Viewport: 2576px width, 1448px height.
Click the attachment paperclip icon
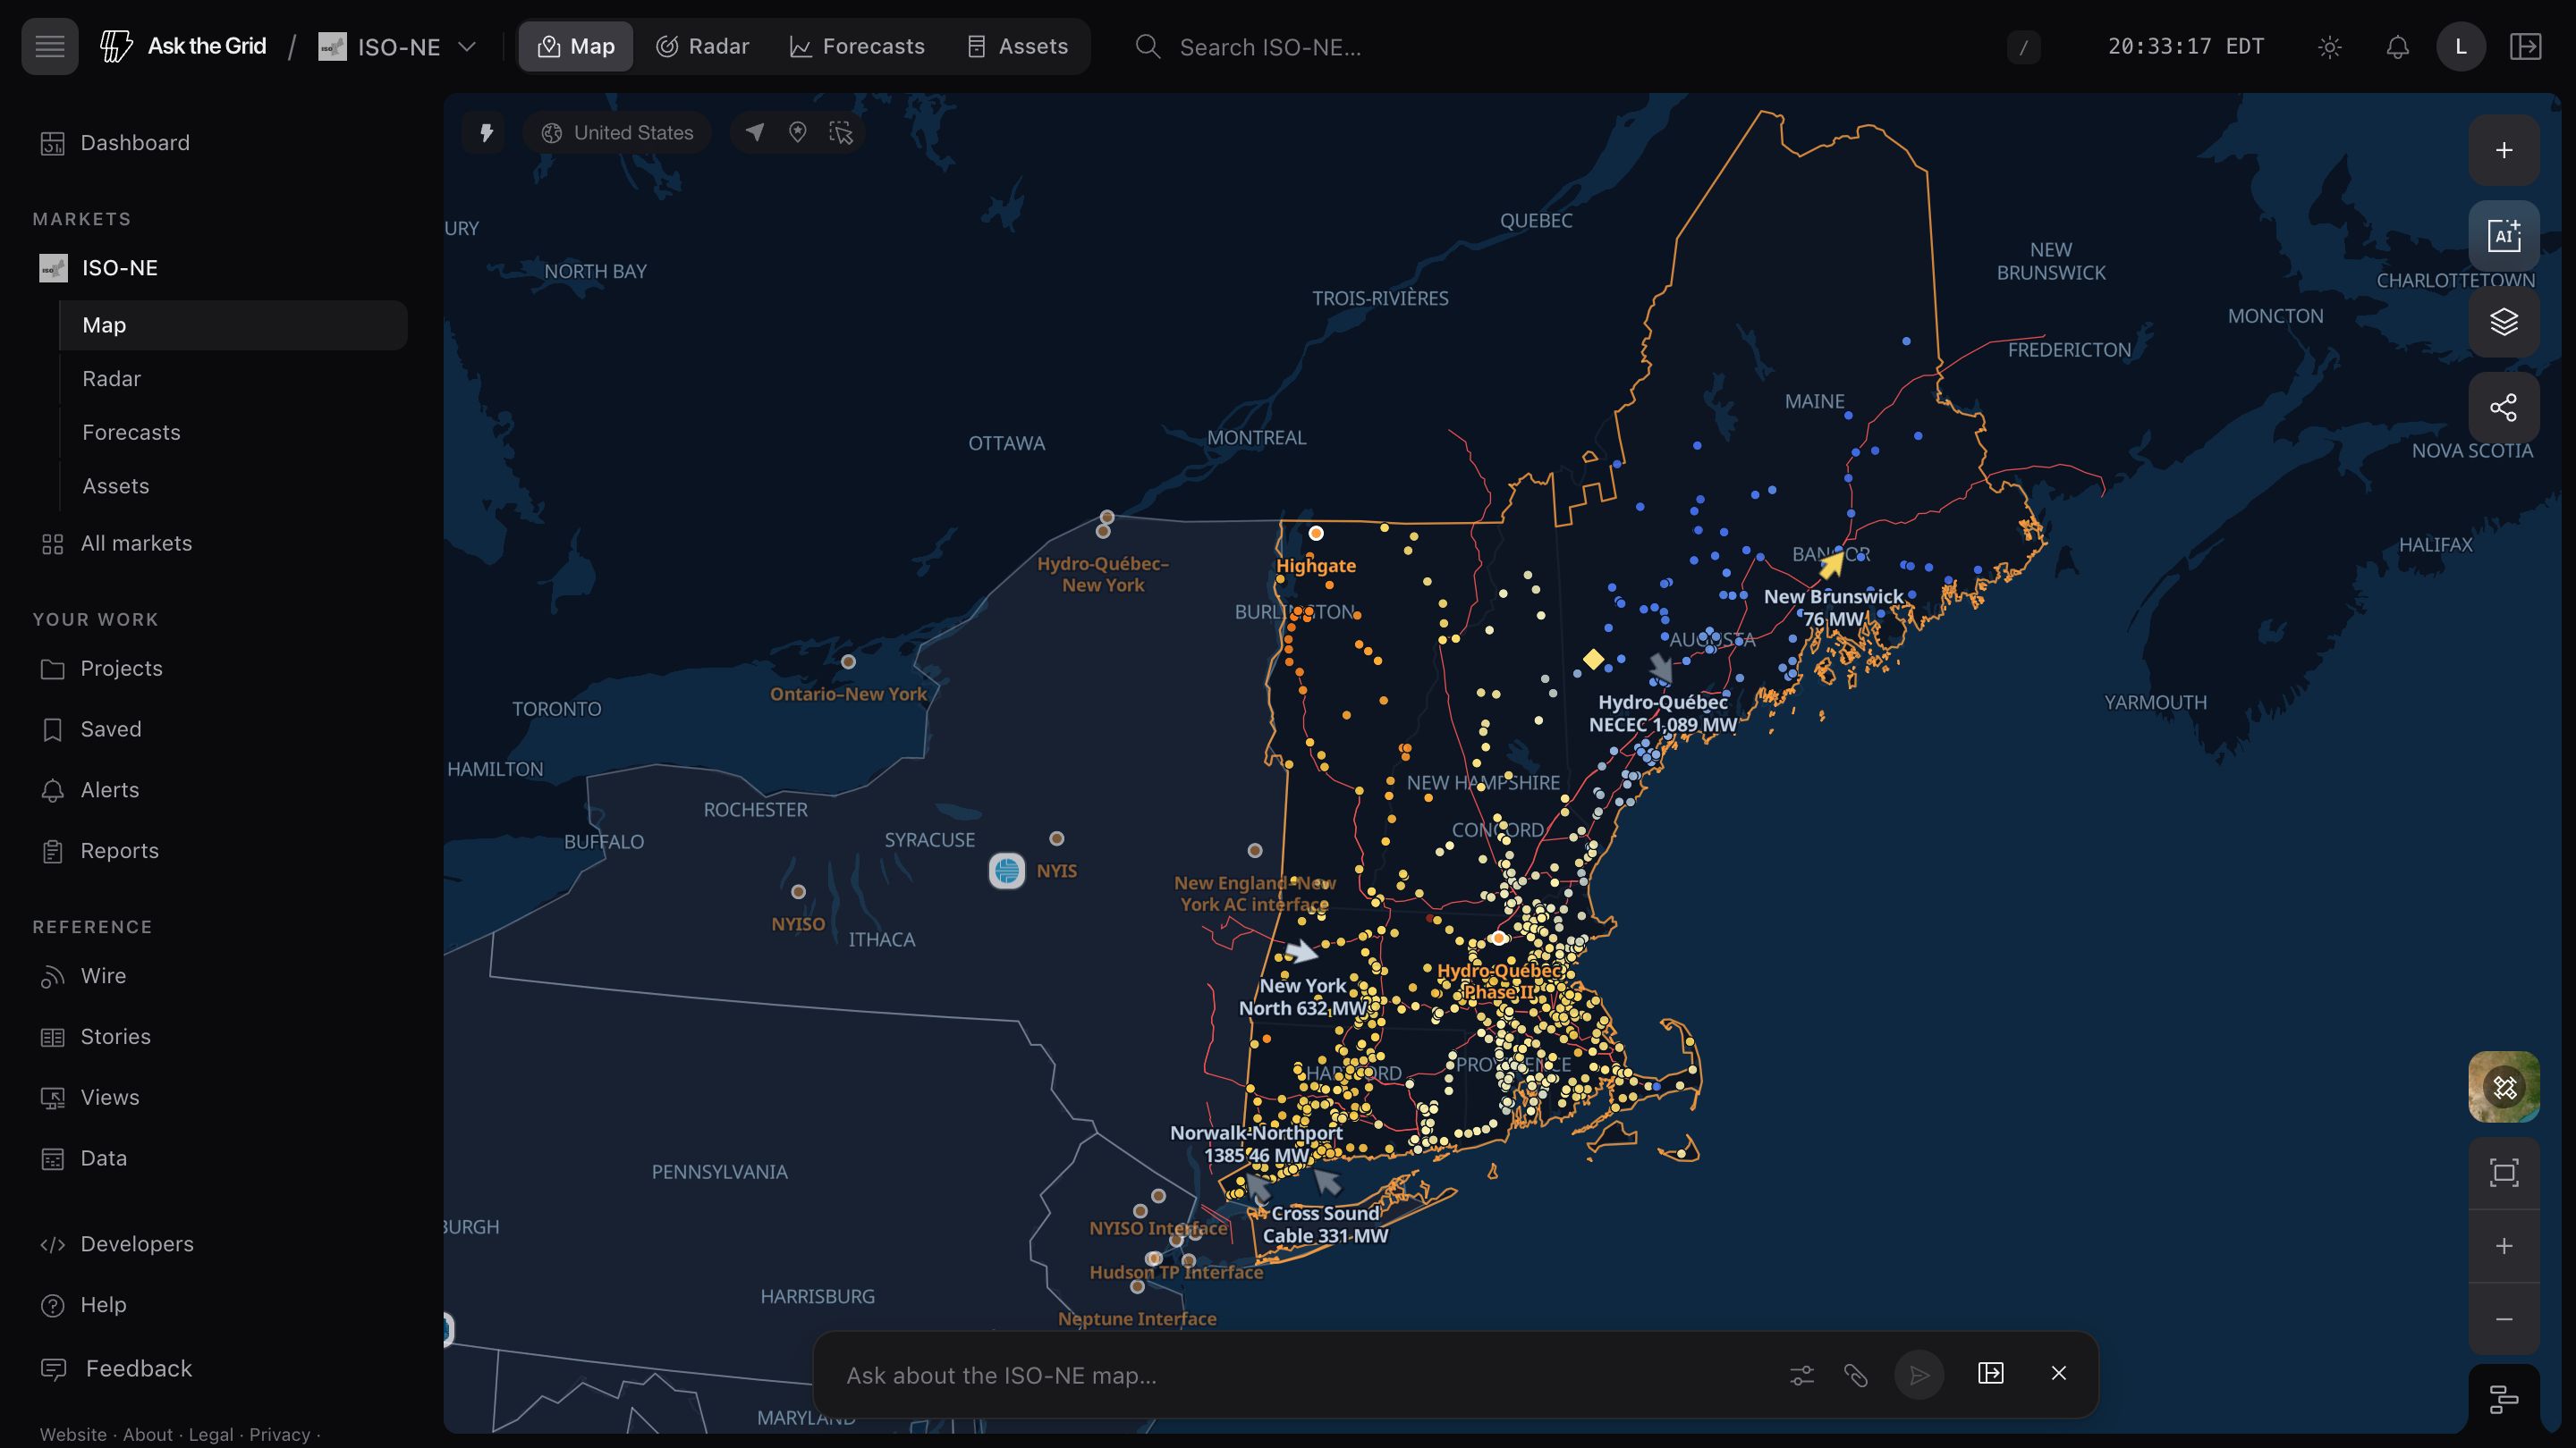(1856, 1376)
